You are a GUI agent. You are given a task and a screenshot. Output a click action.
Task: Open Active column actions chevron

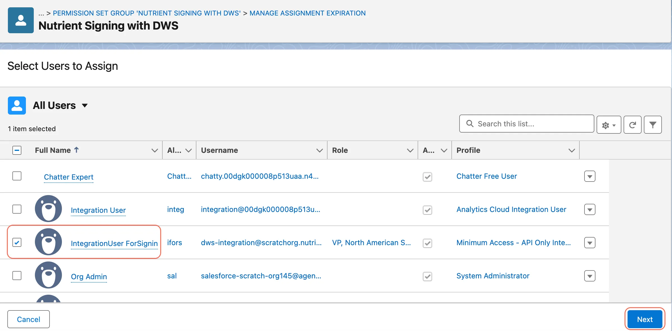444,150
